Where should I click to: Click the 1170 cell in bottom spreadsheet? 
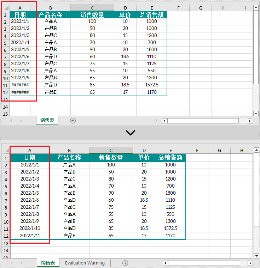[x=170, y=236]
